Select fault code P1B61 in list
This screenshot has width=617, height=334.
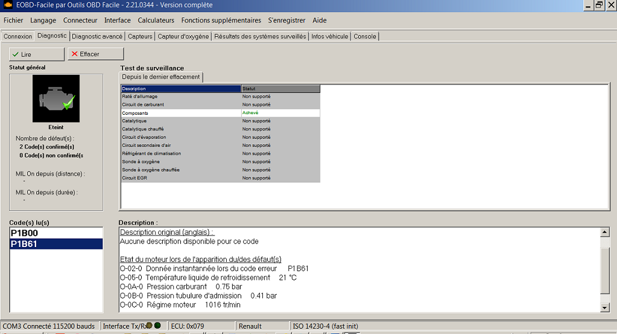click(x=56, y=243)
